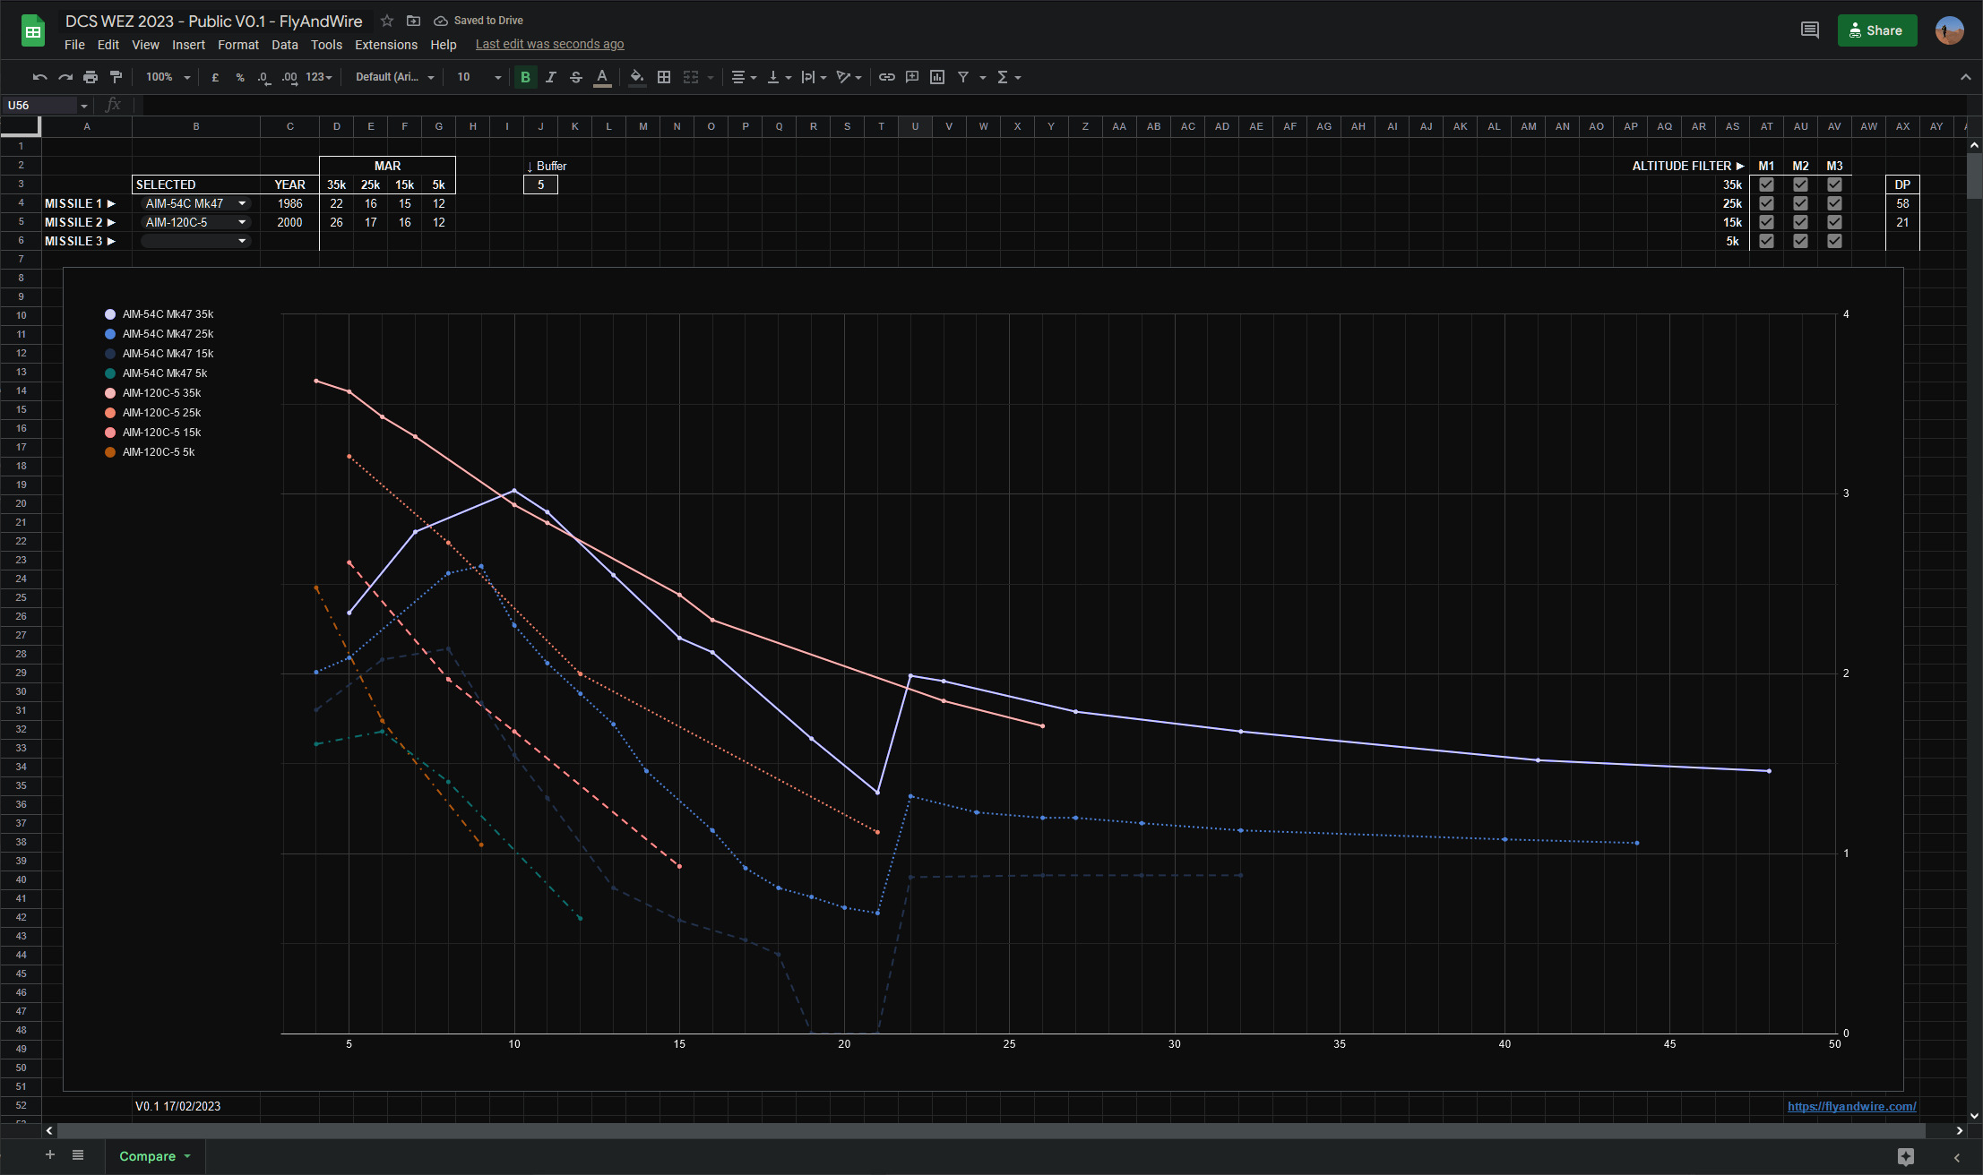
Task: Open the Extensions menu
Action: coord(385,45)
